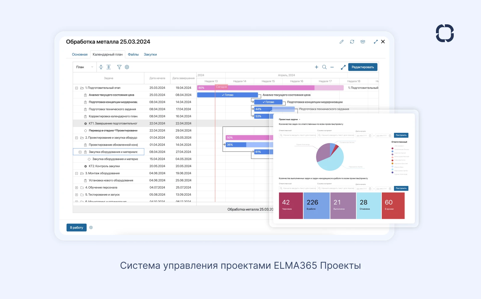The width and height of the screenshot is (481, 299).
Task: Select the pencil edit icon in header
Action: [341, 42]
